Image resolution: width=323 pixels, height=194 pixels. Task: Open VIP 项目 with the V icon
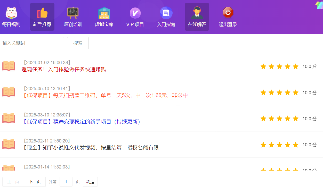coord(135,13)
